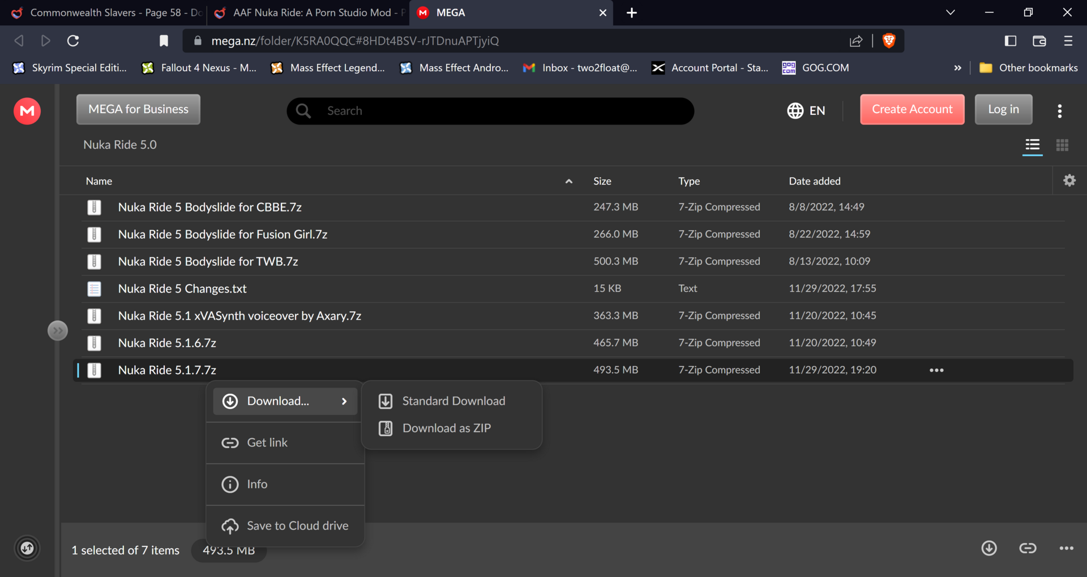Expand the left sidebar panel

click(x=58, y=331)
